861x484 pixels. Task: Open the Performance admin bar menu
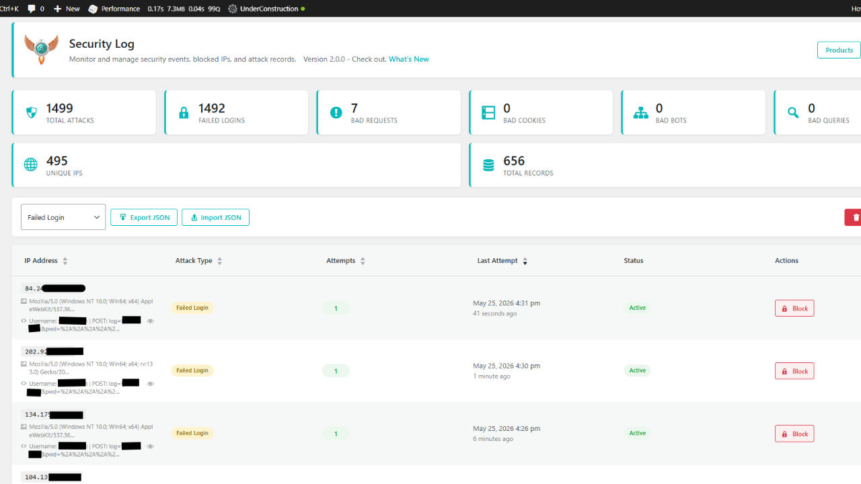pyautogui.click(x=114, y=9)
